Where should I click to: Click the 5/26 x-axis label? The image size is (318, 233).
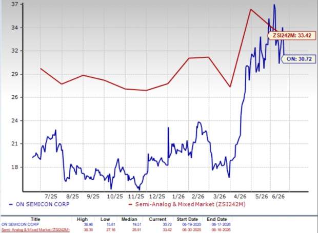click(262, 197)
